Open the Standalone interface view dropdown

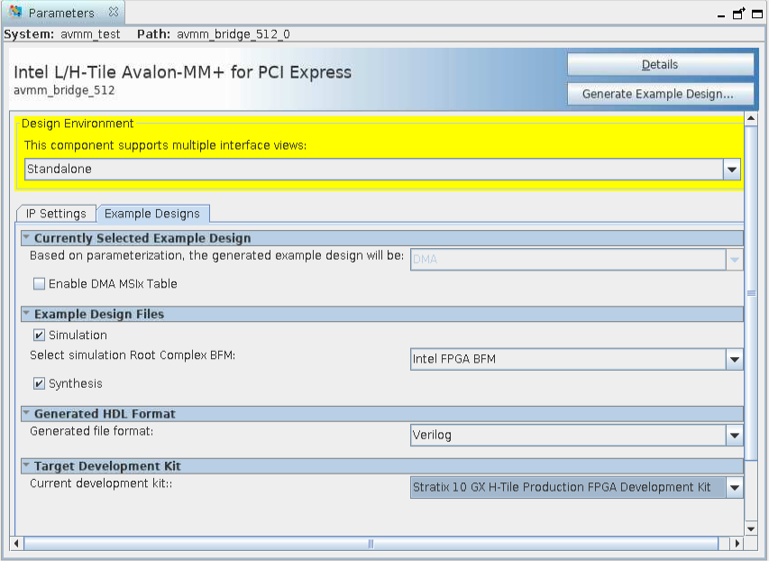tap(731, 170)
